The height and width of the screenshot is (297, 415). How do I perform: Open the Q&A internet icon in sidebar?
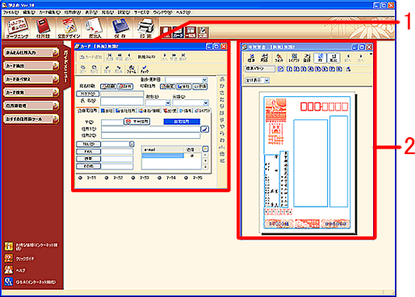pyautogui.click(x=9, y=282)
